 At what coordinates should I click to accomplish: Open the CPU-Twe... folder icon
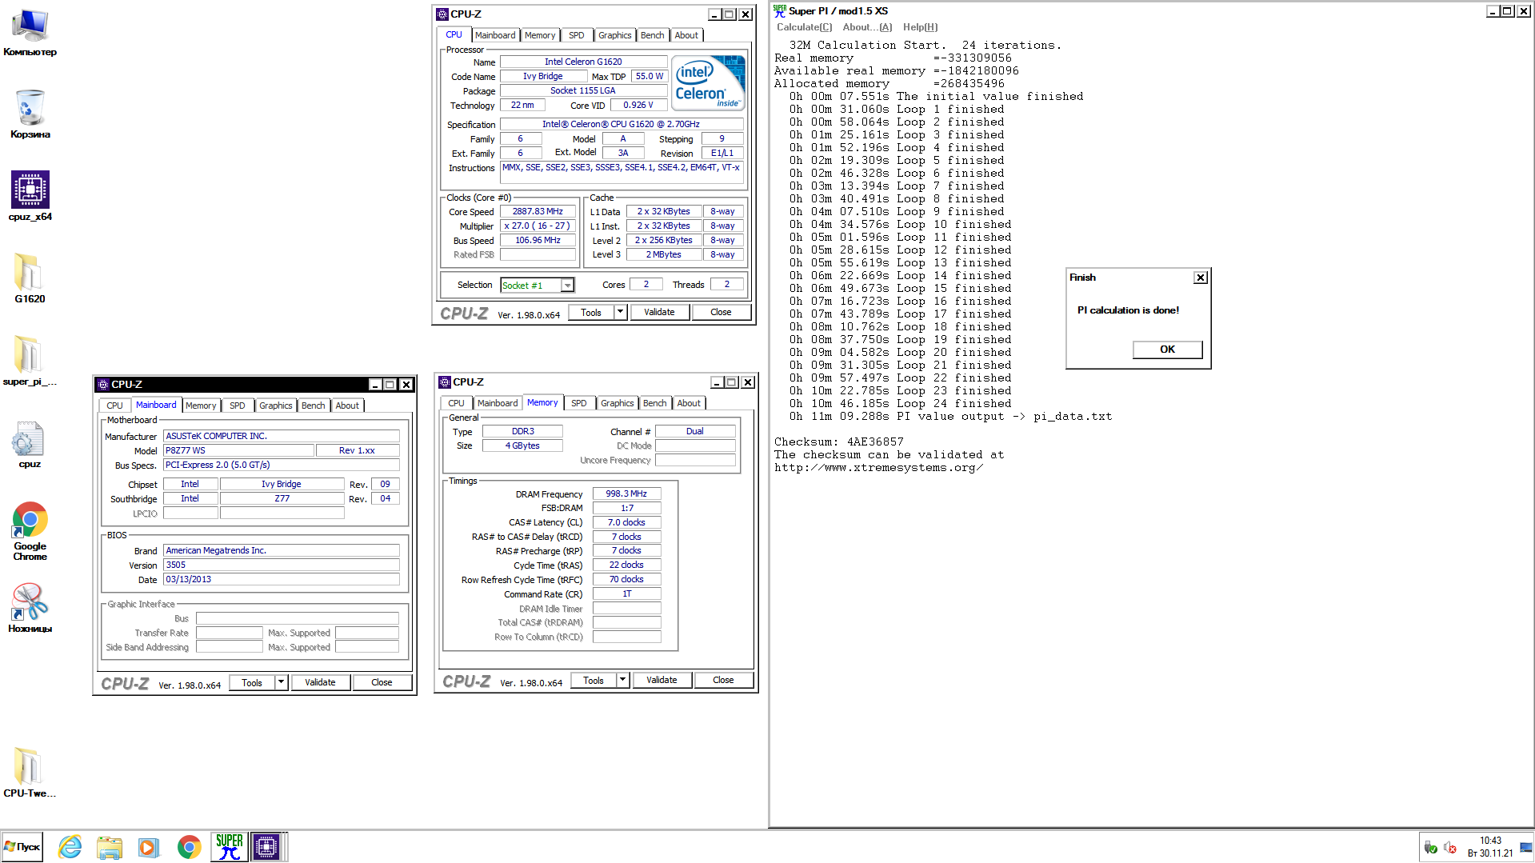point(30,773)
